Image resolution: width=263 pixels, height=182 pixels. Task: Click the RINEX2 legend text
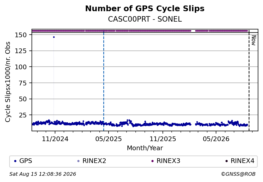(x=94, y=161)
